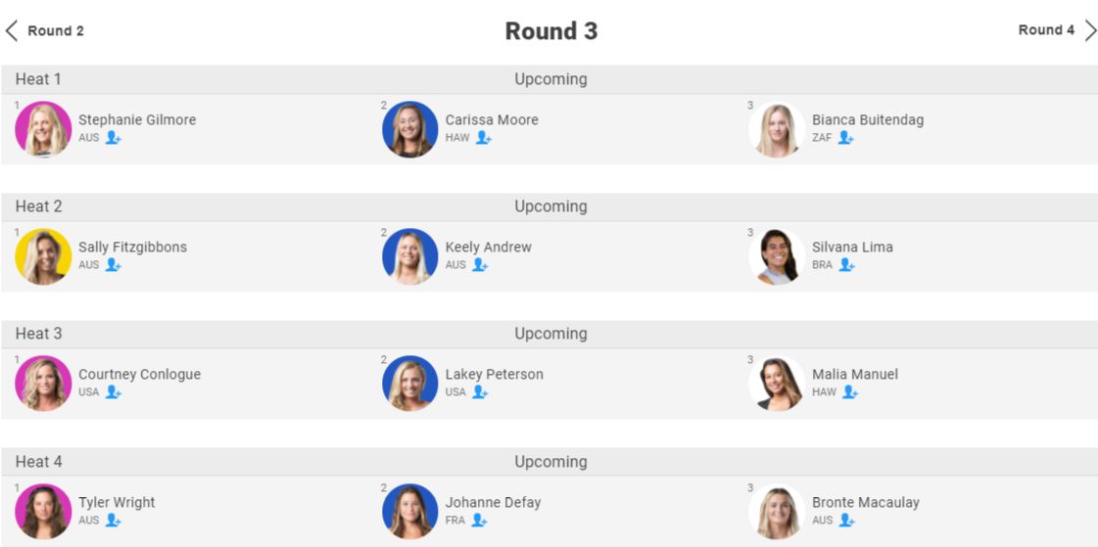Expand the Heat 1 header row
The image size is (1098, 547).
[549, 79]
